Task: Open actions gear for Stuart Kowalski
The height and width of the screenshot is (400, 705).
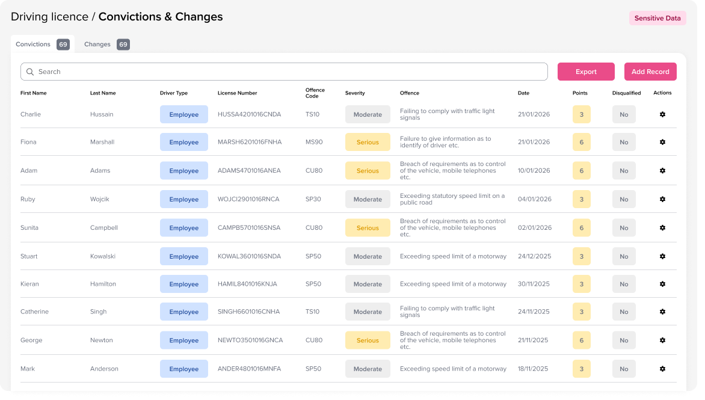Action: click(662, 256)
